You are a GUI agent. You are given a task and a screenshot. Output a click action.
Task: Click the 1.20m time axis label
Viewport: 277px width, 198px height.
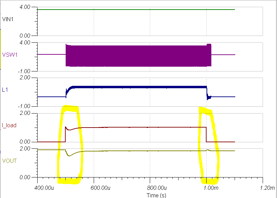click(x=267, y=188)
